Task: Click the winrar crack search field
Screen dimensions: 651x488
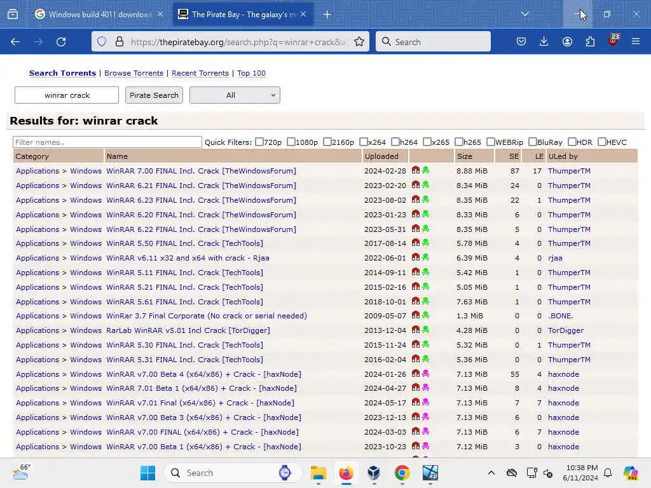Action: tap(67, 95)
